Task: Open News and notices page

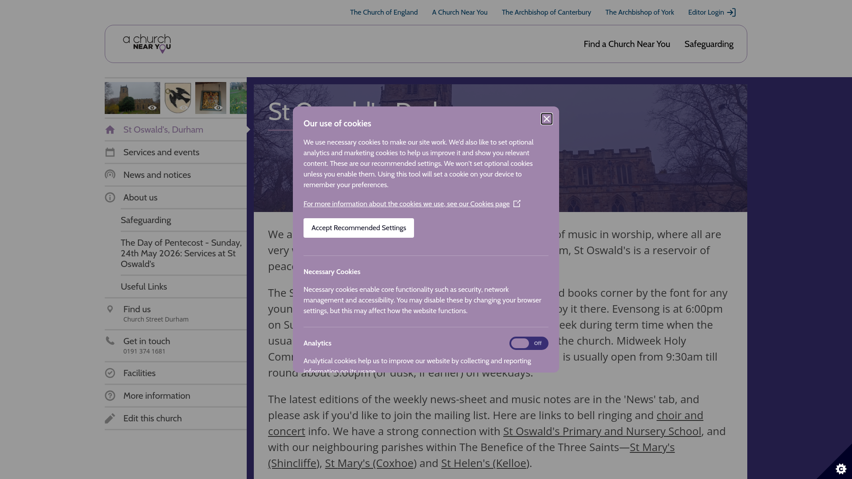Action: click(x=176, y=175)
